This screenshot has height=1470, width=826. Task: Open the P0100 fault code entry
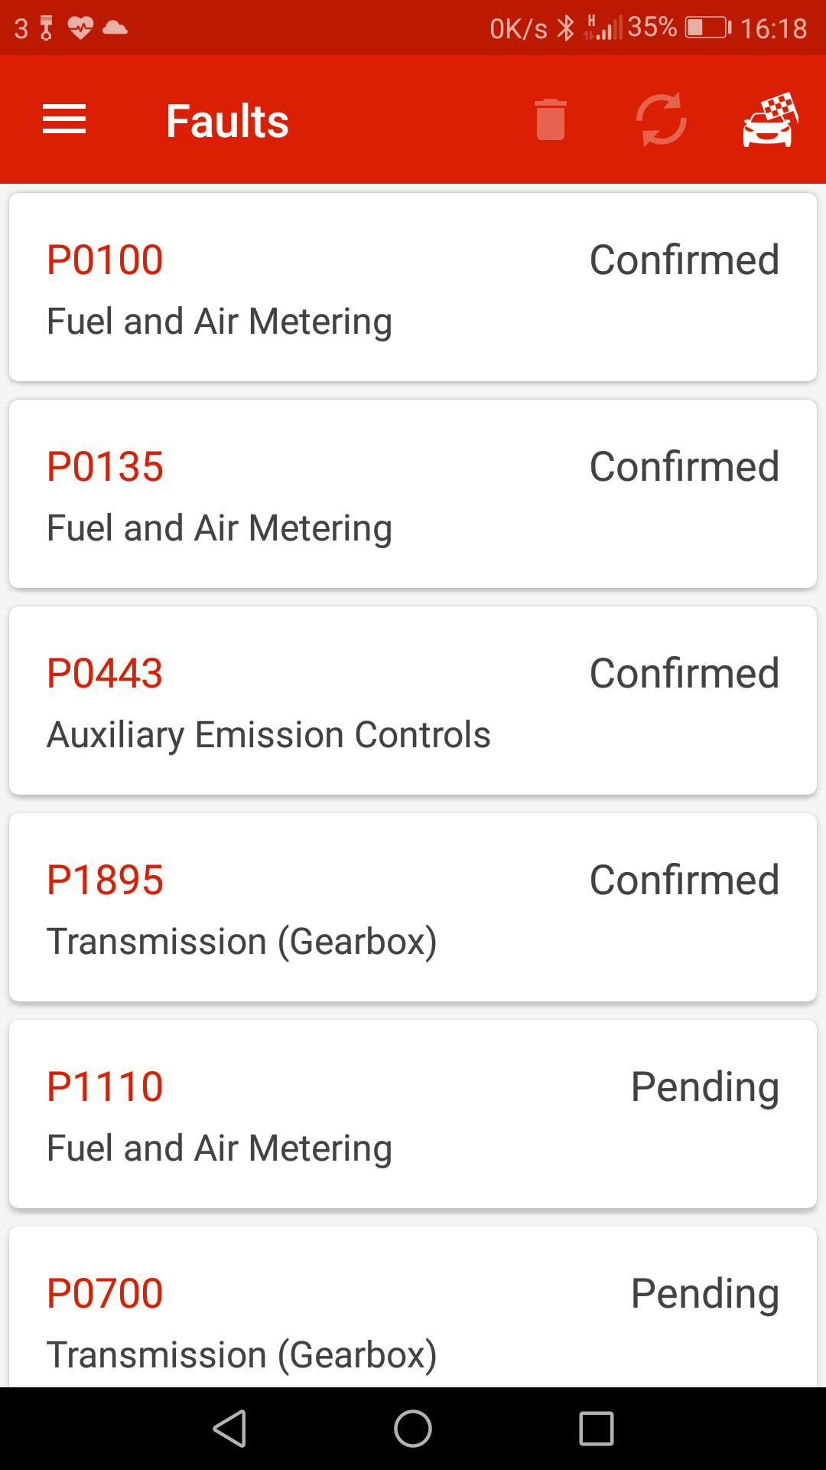[x=413, y=287]
